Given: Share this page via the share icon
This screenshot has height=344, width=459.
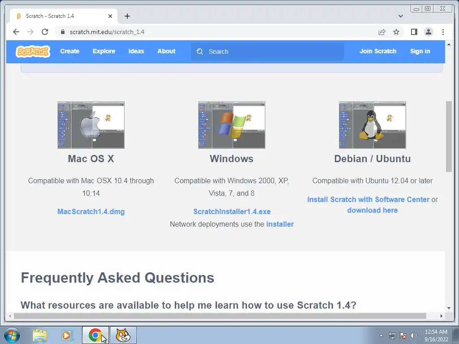Looking at the screenshot, I should click(382, 32).
